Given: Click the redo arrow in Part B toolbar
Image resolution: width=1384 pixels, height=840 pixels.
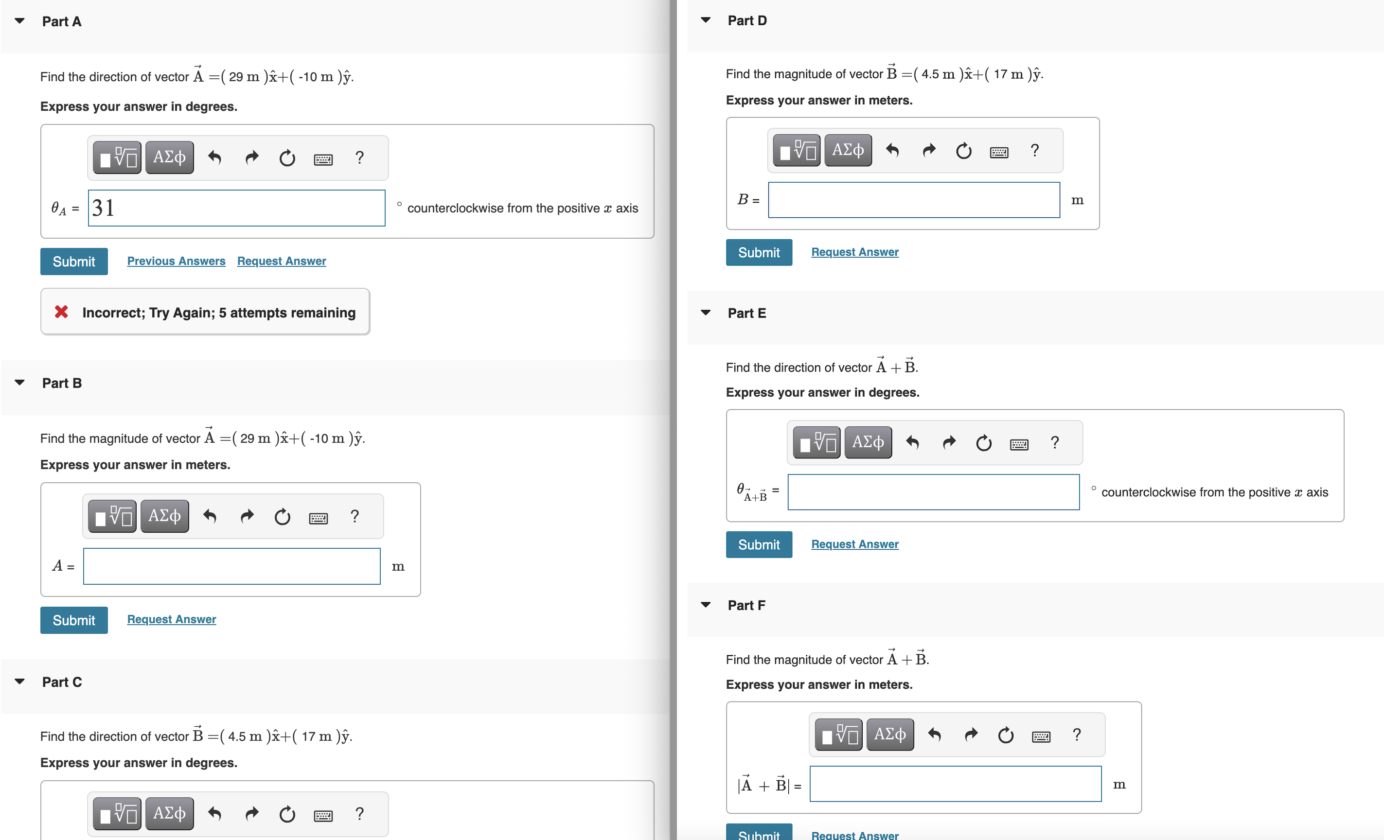Looking at the screenshot, I should (247, 516).
